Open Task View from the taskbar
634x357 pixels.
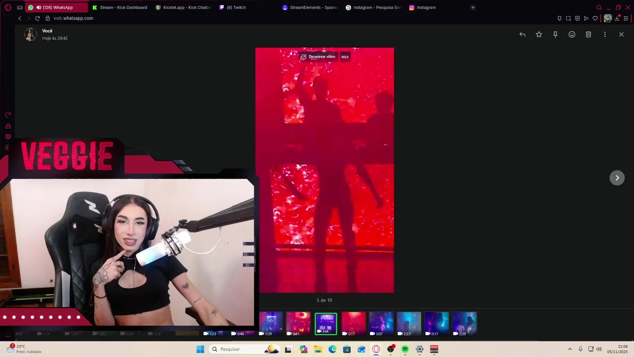288,350
